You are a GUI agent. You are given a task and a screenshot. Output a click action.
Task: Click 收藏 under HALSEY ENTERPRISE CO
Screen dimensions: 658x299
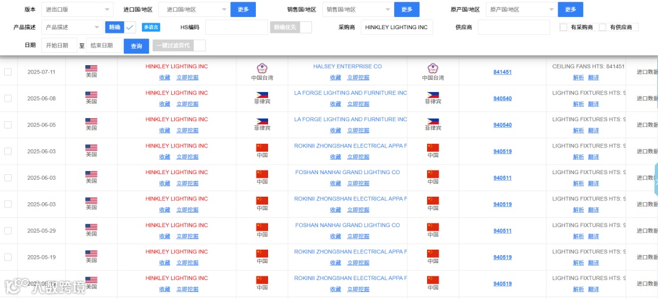pyautogui.click(x=335, y=77)
